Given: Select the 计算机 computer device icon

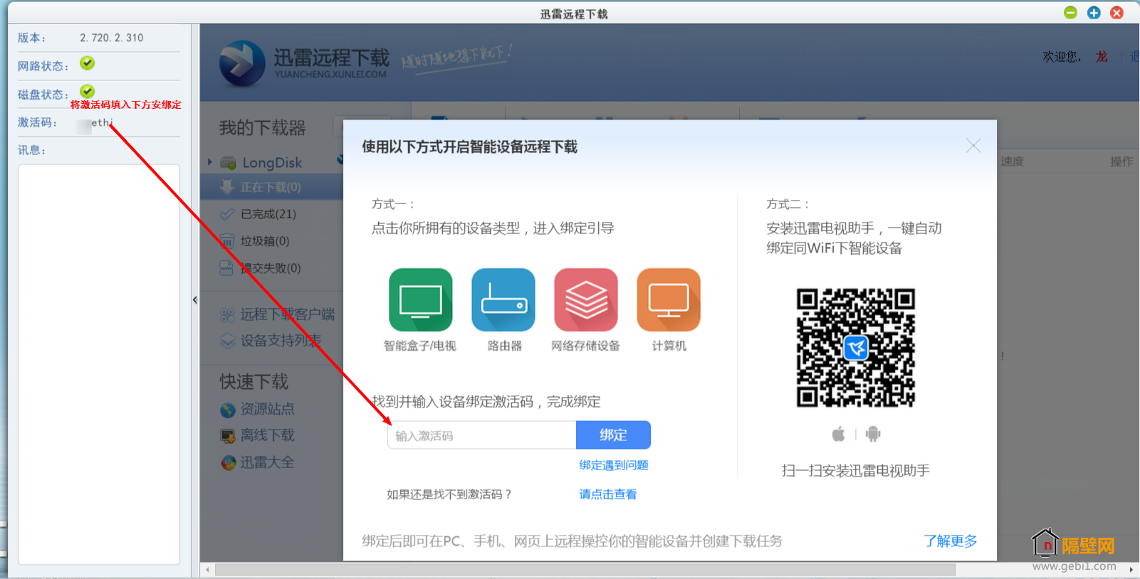Looking at the screenshot, I should coord(669,299).
